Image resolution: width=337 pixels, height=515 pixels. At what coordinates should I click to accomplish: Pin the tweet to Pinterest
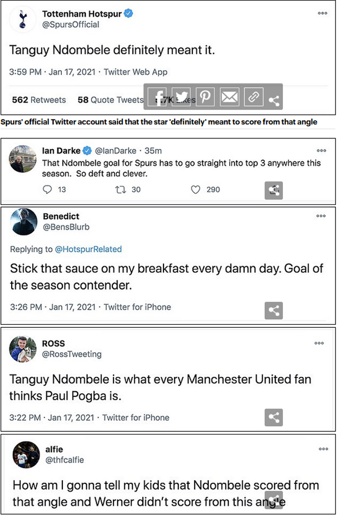click(x=205, y=97)
